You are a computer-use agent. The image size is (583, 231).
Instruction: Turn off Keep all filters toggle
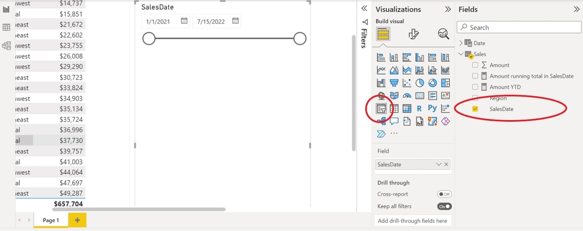[444, 206]
